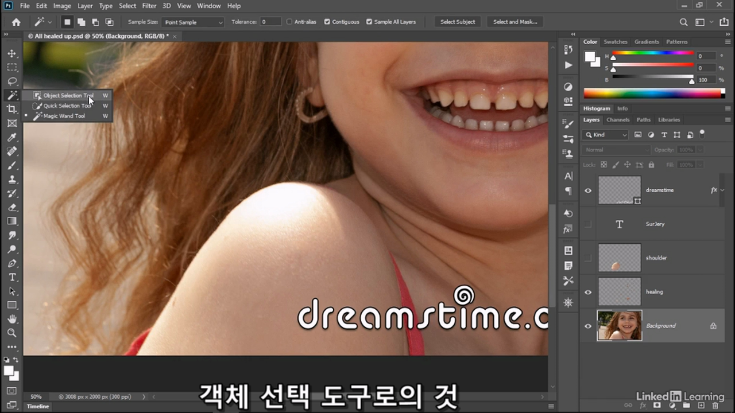Enable the Anti-alias checkbox
The image size is (735, 413).
click(289, 22)
